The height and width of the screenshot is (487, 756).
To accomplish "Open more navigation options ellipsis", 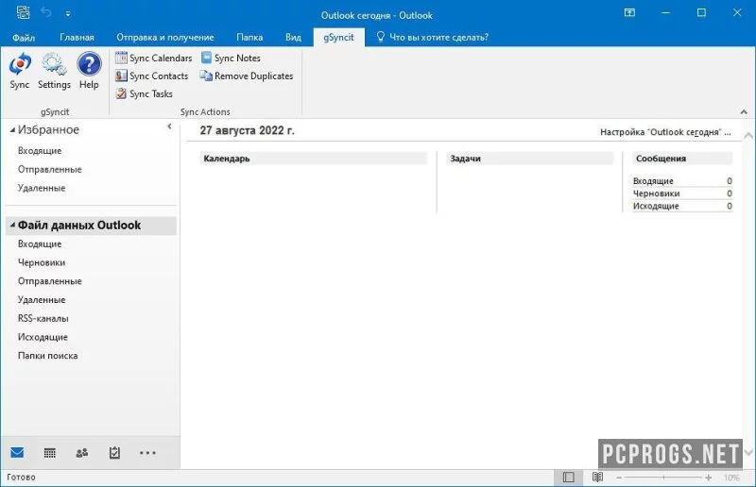I will [x=147, y=453].
